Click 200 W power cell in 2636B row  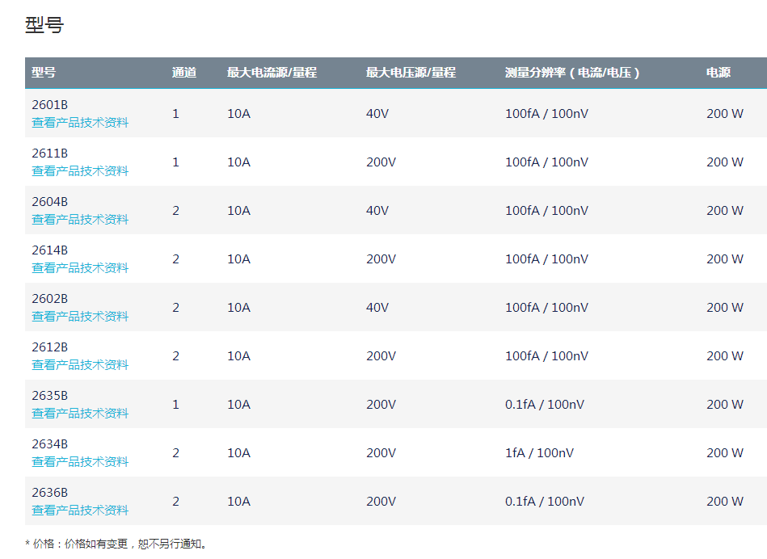[x=724, y=501]
